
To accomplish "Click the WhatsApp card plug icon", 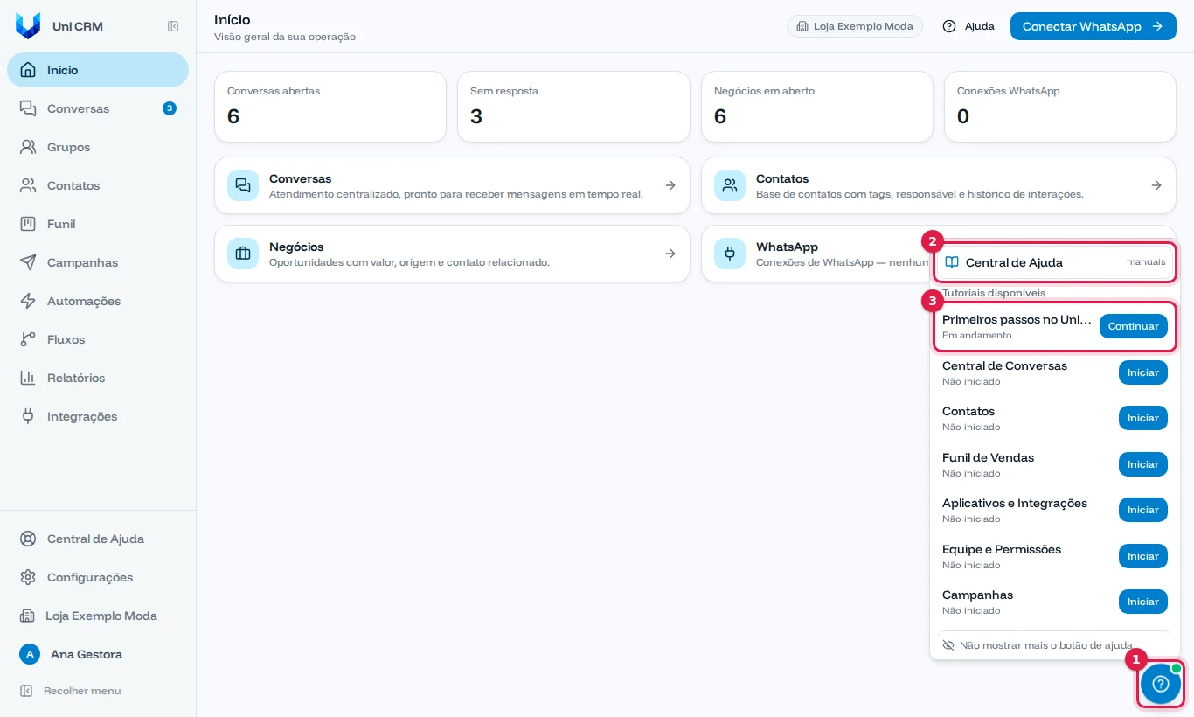I will (x=730, y=254).
